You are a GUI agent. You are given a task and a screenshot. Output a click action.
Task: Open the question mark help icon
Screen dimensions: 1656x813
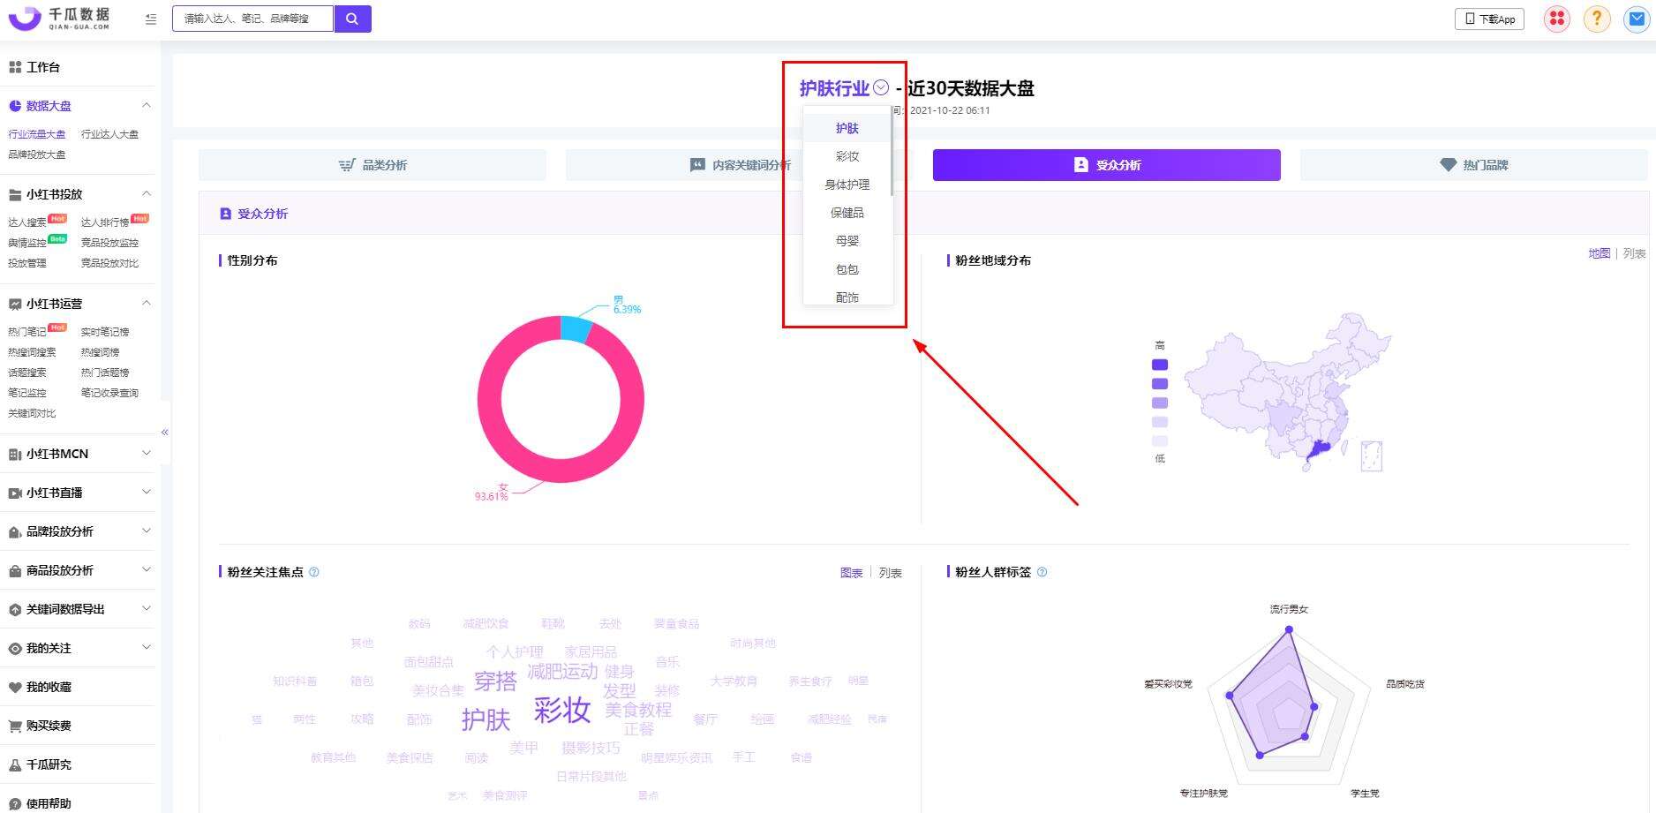pyautogui.click(x=1596, y=19)
